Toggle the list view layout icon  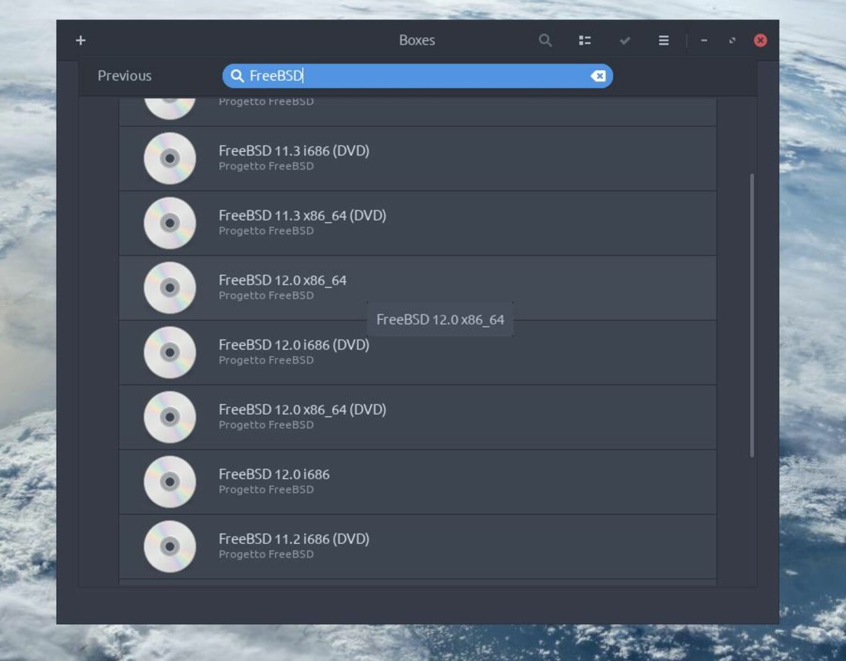[x=584, y=40]
